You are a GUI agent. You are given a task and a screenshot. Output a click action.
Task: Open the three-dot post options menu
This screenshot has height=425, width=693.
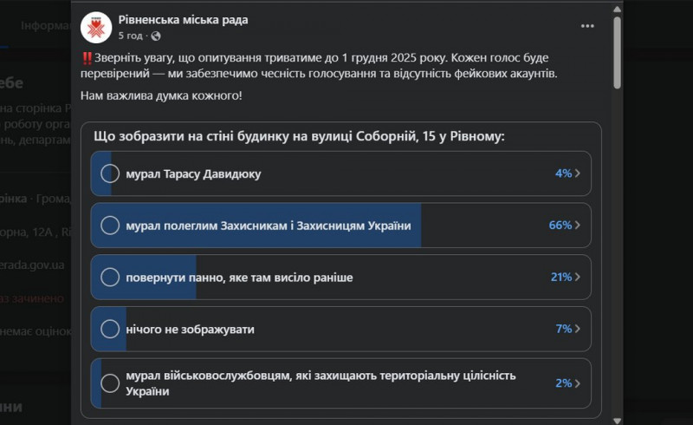pos(587,26)
